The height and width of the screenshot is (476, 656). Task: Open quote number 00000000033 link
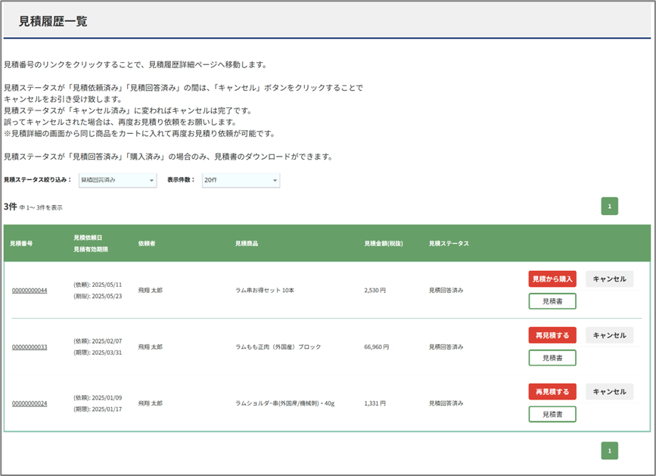30,347
